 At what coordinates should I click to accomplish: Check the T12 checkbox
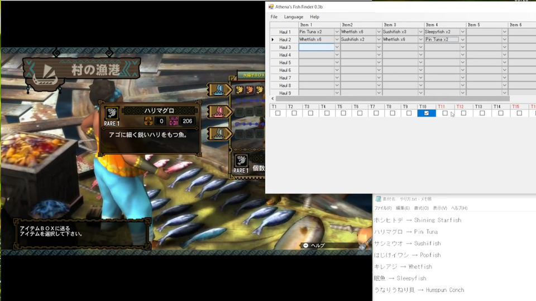(463, 113)
